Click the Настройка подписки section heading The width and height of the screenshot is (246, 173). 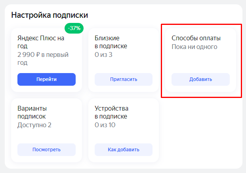pos(50,15)
